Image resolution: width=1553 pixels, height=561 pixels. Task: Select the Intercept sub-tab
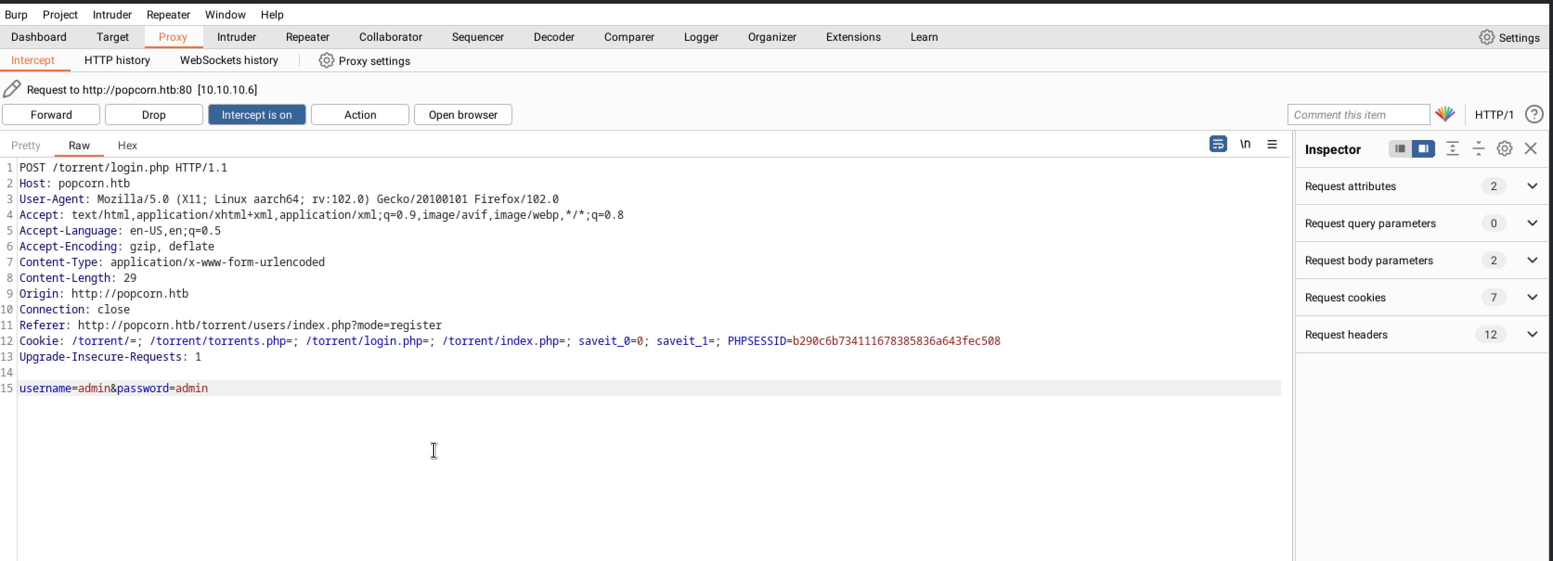coord(32,60)
